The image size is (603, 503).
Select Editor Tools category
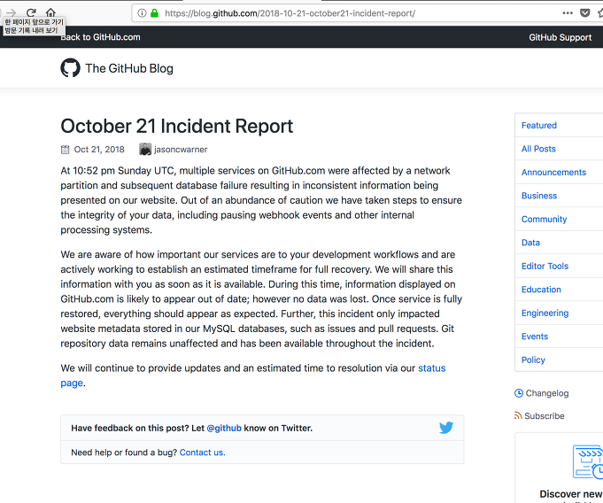point(545,267)
